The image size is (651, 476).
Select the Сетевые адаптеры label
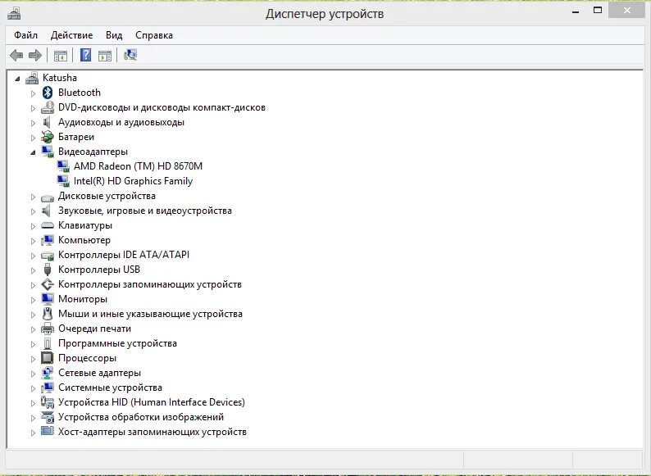pos(99,373)
